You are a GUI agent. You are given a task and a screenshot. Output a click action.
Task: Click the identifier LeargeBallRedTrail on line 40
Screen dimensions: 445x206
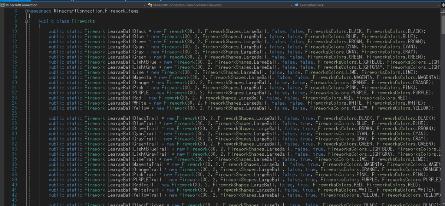131,185
